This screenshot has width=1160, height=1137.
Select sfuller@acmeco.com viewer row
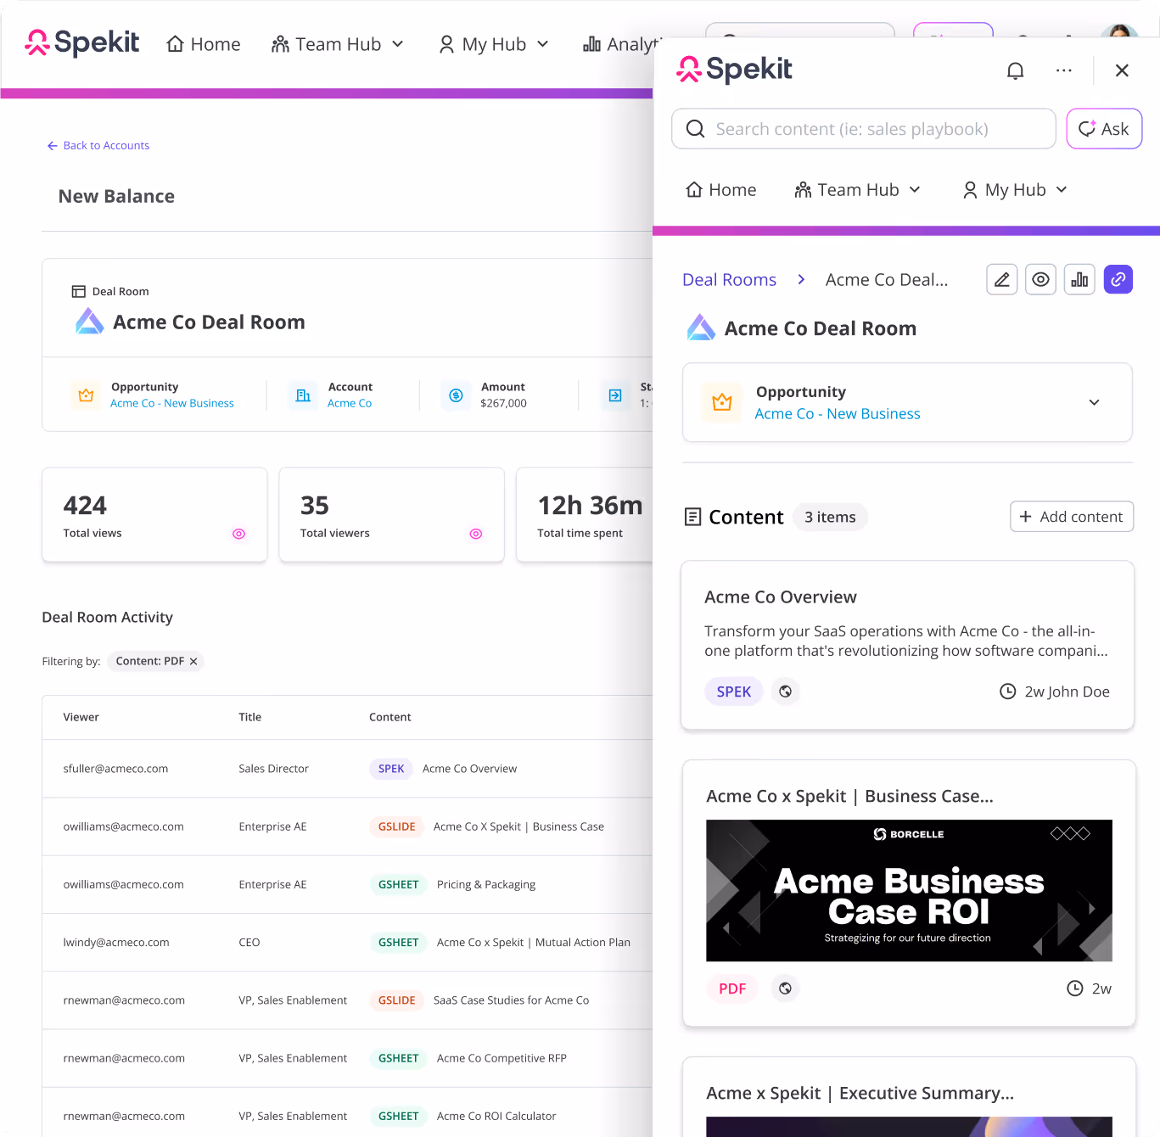click(x=348, y=769)
